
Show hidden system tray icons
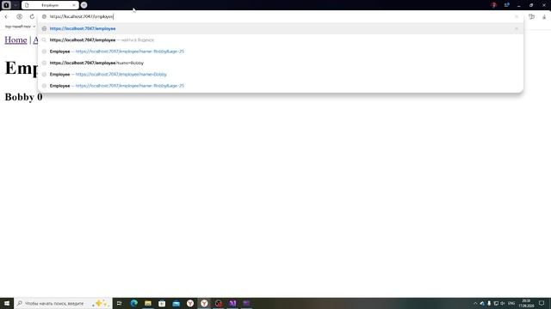pyautogui.click(x=475, y=303)
